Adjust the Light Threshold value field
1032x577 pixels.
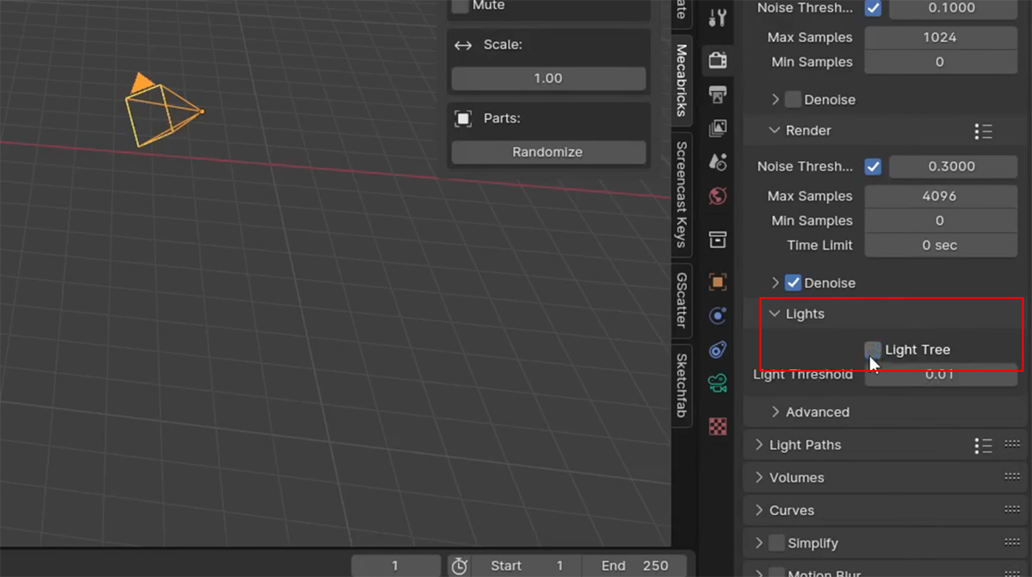(x=940, y=374)
